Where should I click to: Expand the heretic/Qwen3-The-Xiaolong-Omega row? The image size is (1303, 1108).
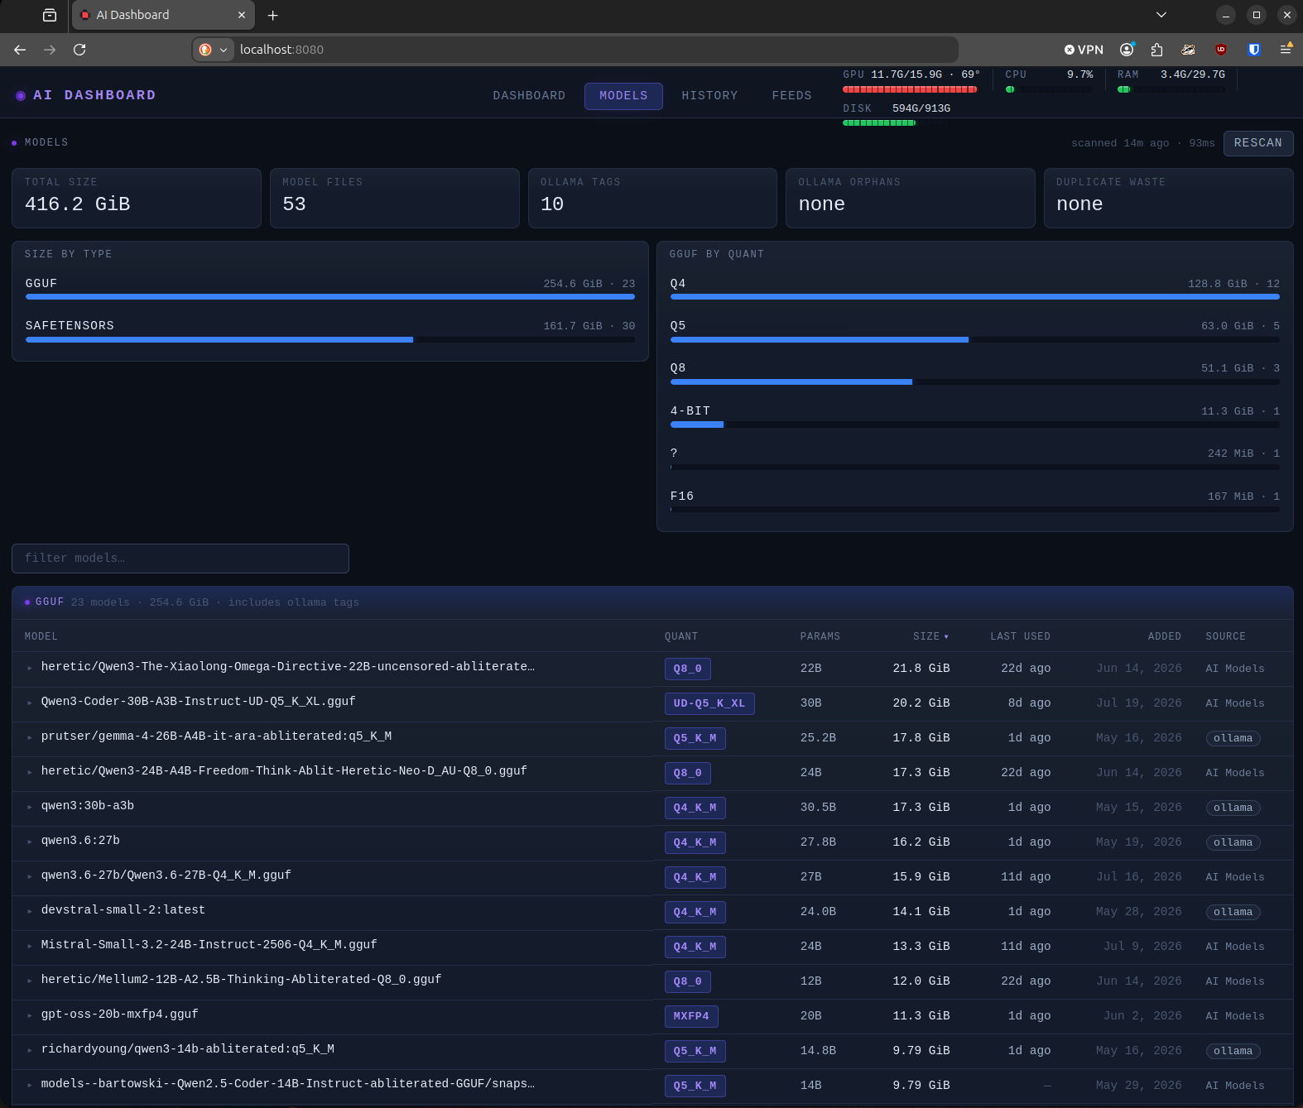point(30,668)
